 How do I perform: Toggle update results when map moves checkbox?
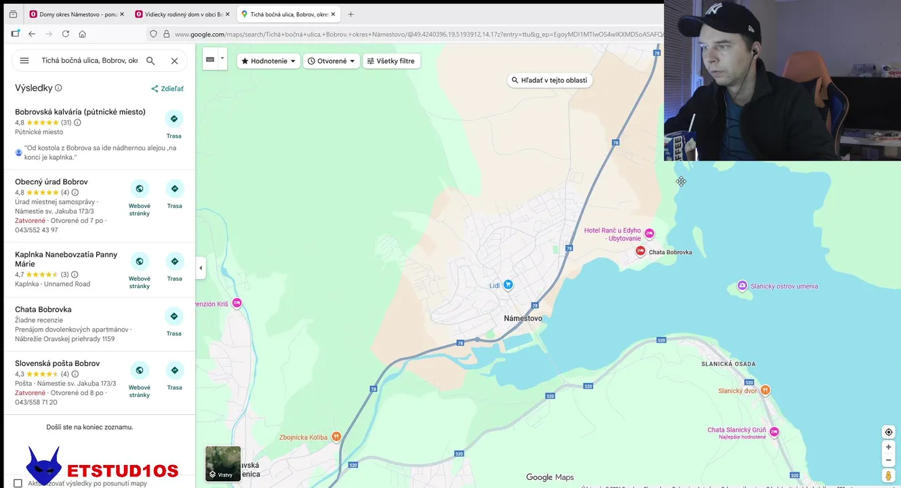point(18,483)
